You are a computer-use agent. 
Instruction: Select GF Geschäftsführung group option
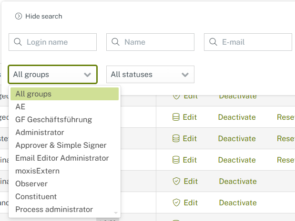click(53, 120)
